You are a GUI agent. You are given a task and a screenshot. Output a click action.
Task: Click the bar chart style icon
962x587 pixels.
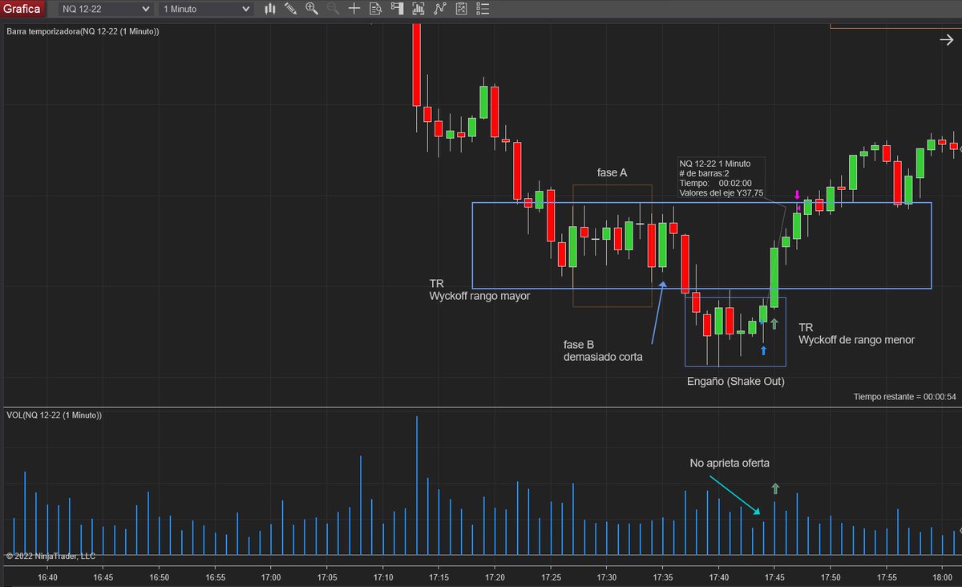[270, 9]
